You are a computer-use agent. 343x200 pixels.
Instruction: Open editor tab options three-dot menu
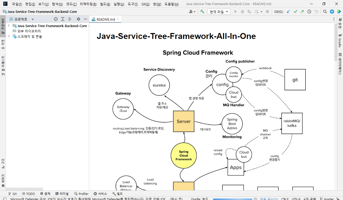coord(334,19)
